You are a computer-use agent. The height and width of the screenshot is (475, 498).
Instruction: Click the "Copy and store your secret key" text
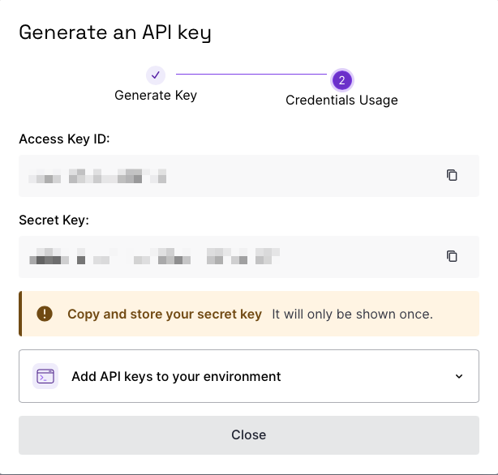click(x=165, y=314)
